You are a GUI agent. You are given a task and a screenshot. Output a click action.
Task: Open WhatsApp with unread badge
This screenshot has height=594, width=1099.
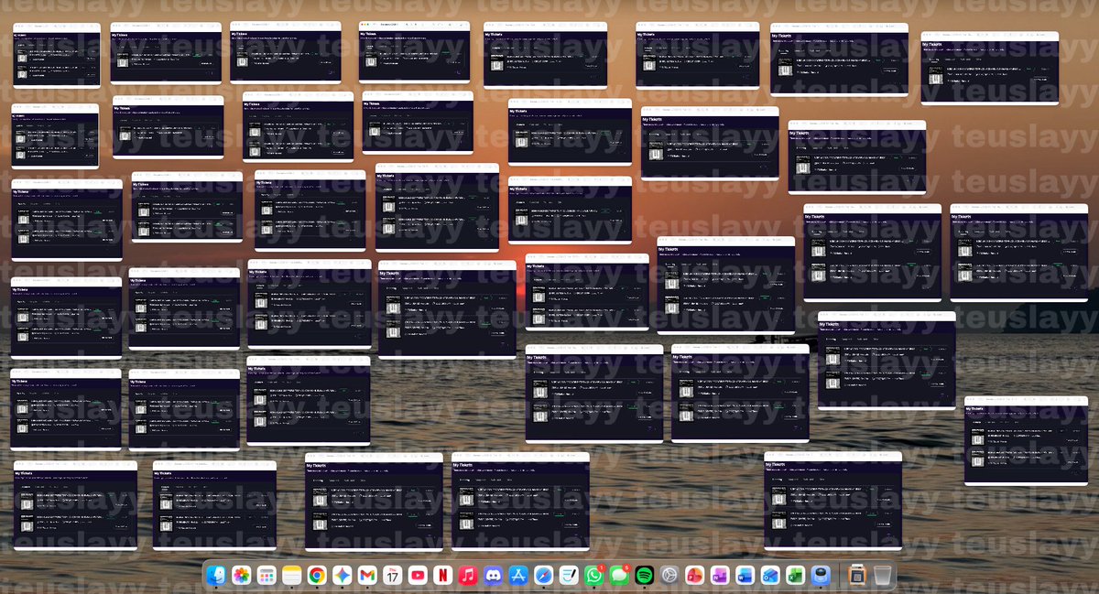coord(594,575)
